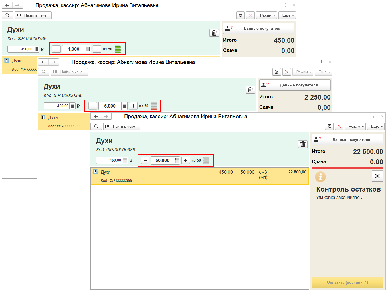This screenshot has height=290, width=386.
Task: Click the red-bottomed stock indicator beside quantity 5,000
Action: pos(154,106)
